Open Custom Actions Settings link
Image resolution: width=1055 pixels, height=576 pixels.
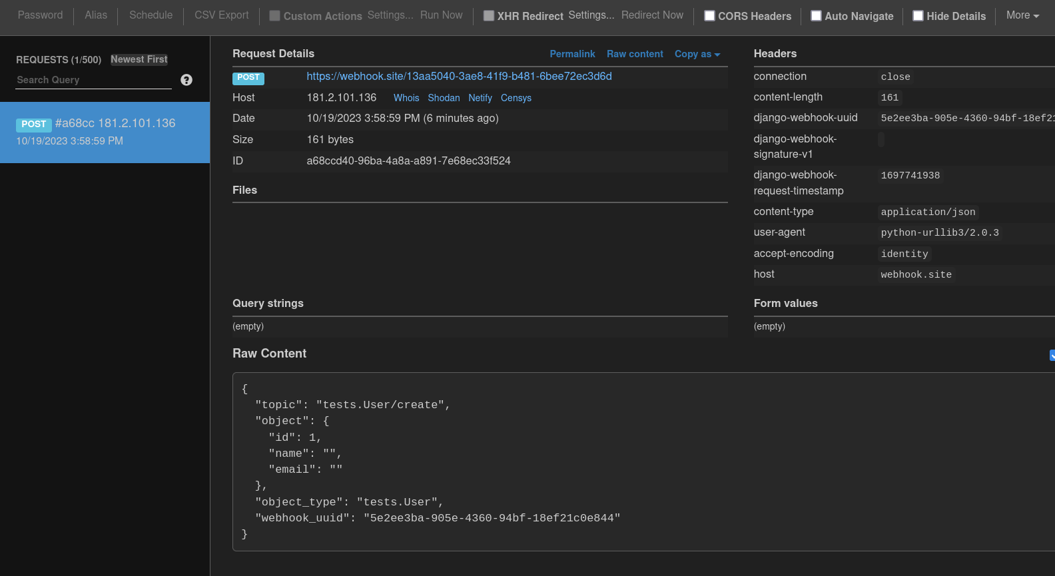tap(390, 15)
